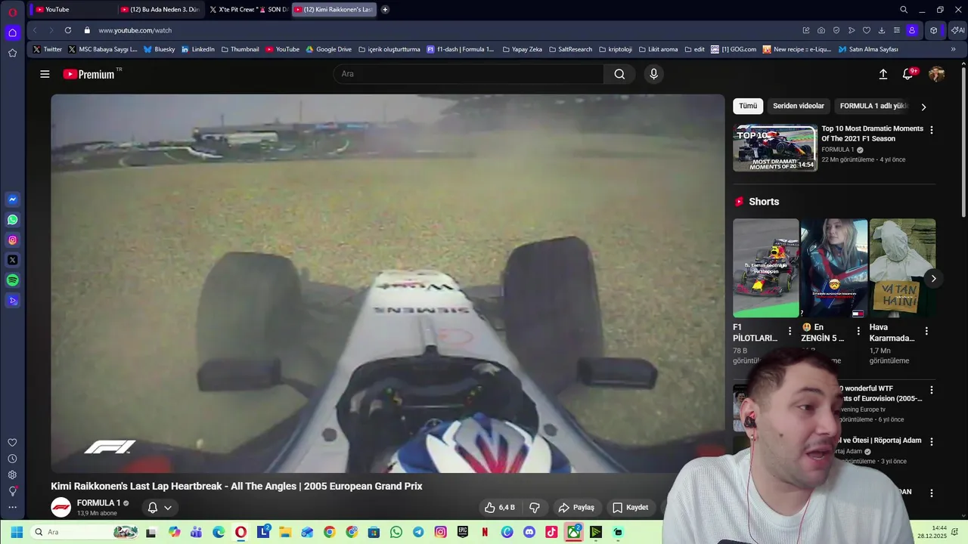Open options for F1 PİLOTLARI short
Image resolution: width=968 pixels, height=544 pixels.
click(790, 331)
